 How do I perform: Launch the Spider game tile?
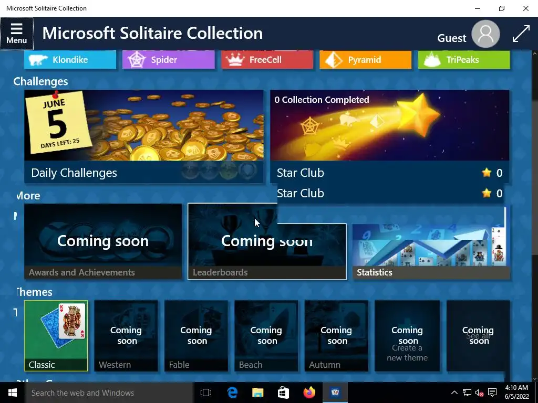coord(169,60)
